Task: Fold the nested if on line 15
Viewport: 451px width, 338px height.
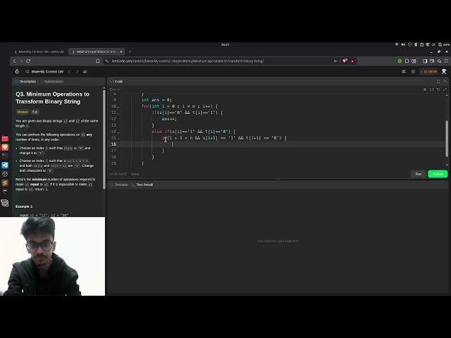Action: pyautogui.click(x=118, y=138)
